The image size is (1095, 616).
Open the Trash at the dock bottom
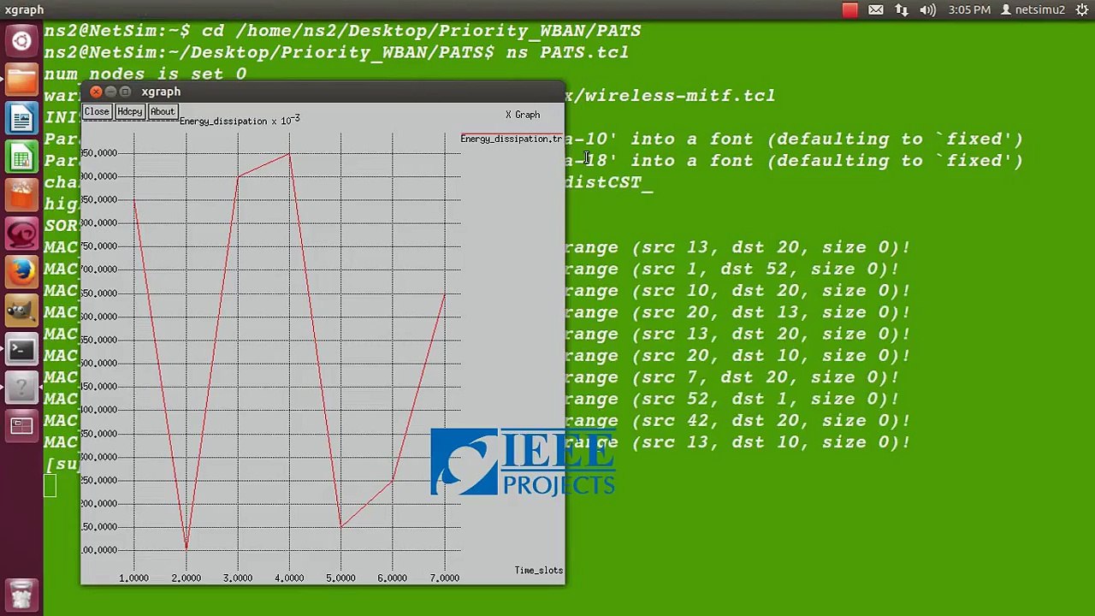click(x=22, y=594)
